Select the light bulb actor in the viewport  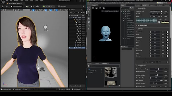click(x=46, y=28)
